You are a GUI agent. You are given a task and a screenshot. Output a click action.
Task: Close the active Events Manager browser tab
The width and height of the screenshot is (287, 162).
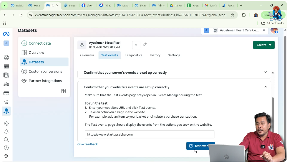click(57, 6)
